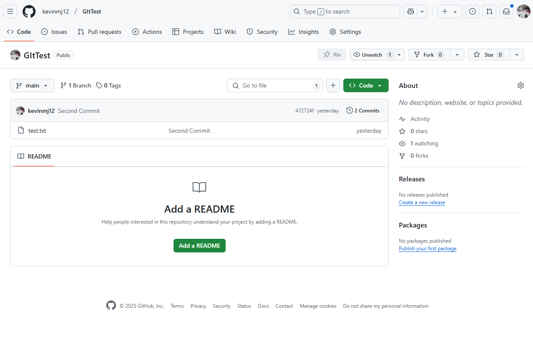533x339 pixels.
Task: Open commit hash 472724f
Action: 304,111
